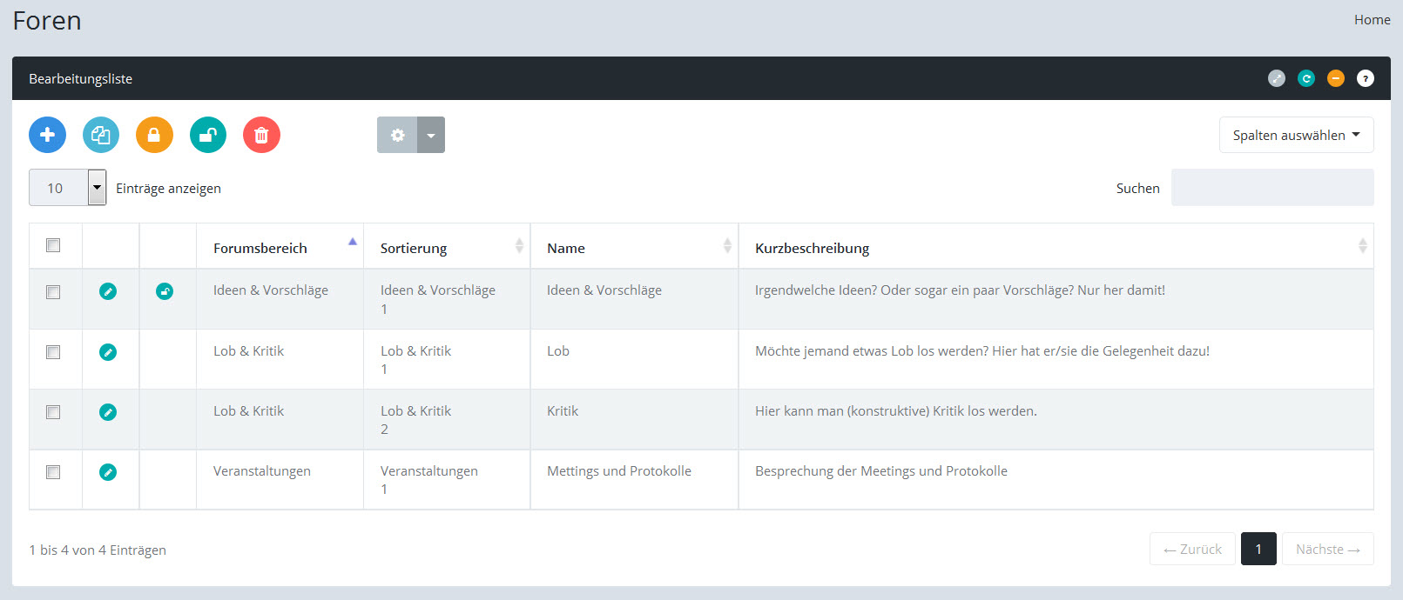The width and height of the screenshot is (1403, 600).
Task: Click the blue add new forum icon
Action: [x=47, y=135]
